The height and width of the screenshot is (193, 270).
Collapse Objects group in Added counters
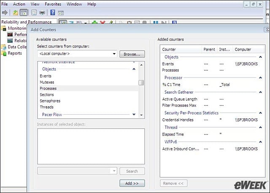click(261, 57)
